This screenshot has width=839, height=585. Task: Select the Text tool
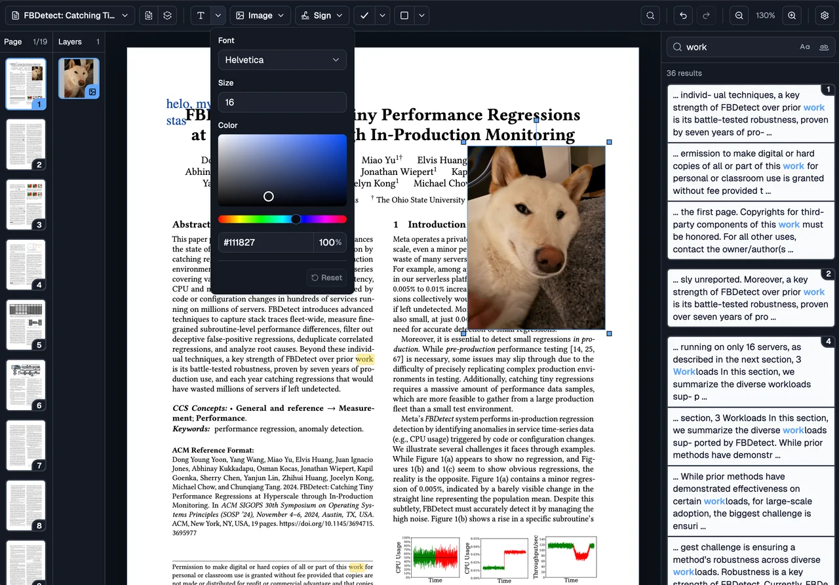click(x=201, y=15)
